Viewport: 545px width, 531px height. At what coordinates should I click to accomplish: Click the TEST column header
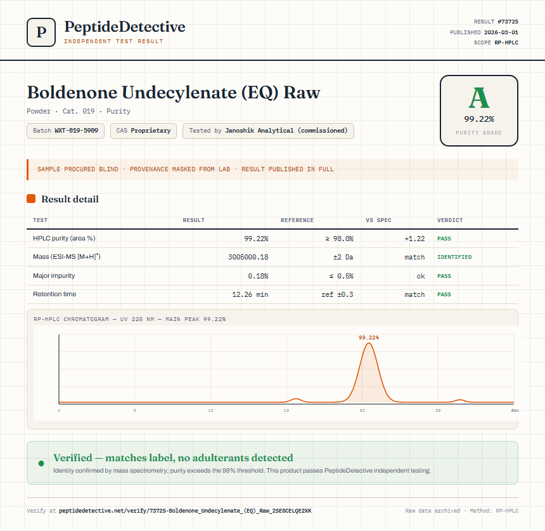[x=41, y=220]
